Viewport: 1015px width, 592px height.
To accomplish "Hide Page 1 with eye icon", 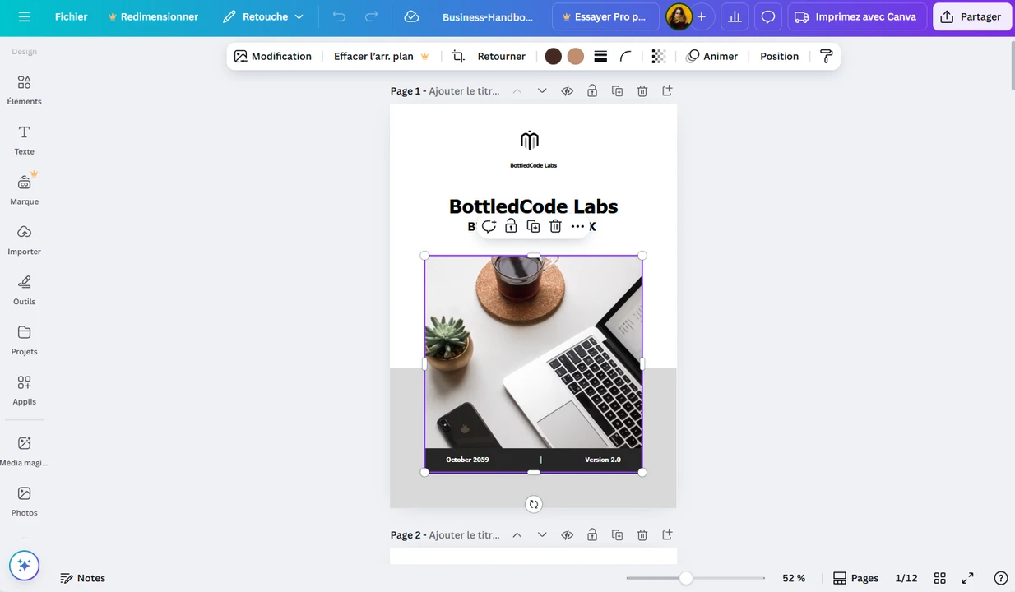I will (x=568, y=91).
